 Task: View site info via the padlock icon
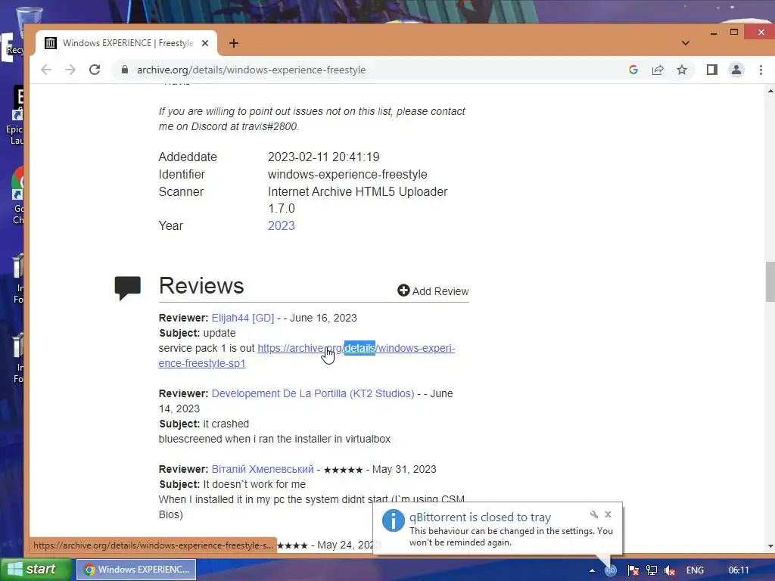click(125, 70)
